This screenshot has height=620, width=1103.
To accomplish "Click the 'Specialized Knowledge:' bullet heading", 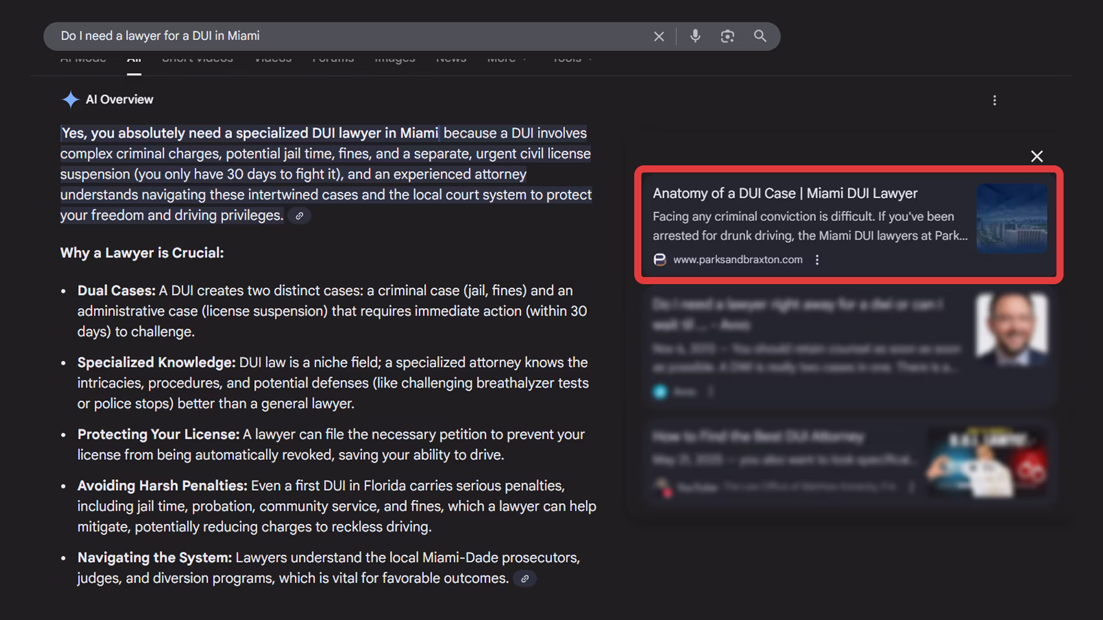I will click(x=156, y=362).
